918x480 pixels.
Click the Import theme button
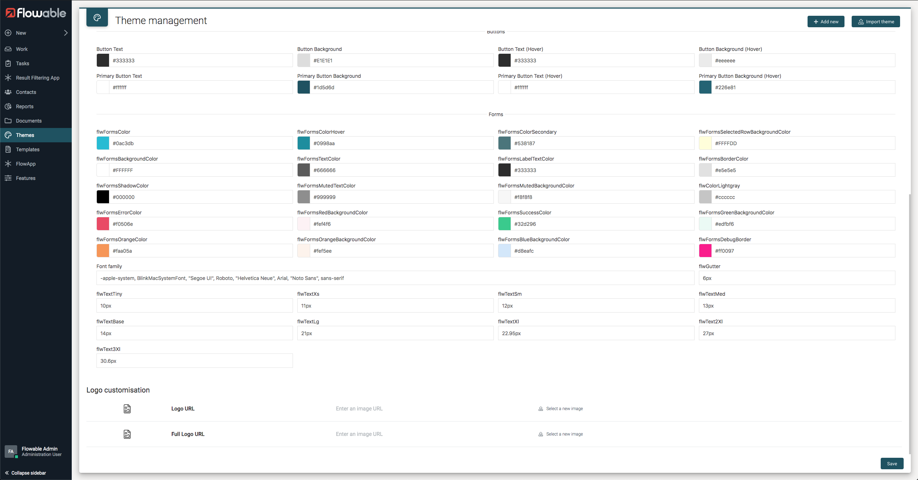[x=875, y=22]
